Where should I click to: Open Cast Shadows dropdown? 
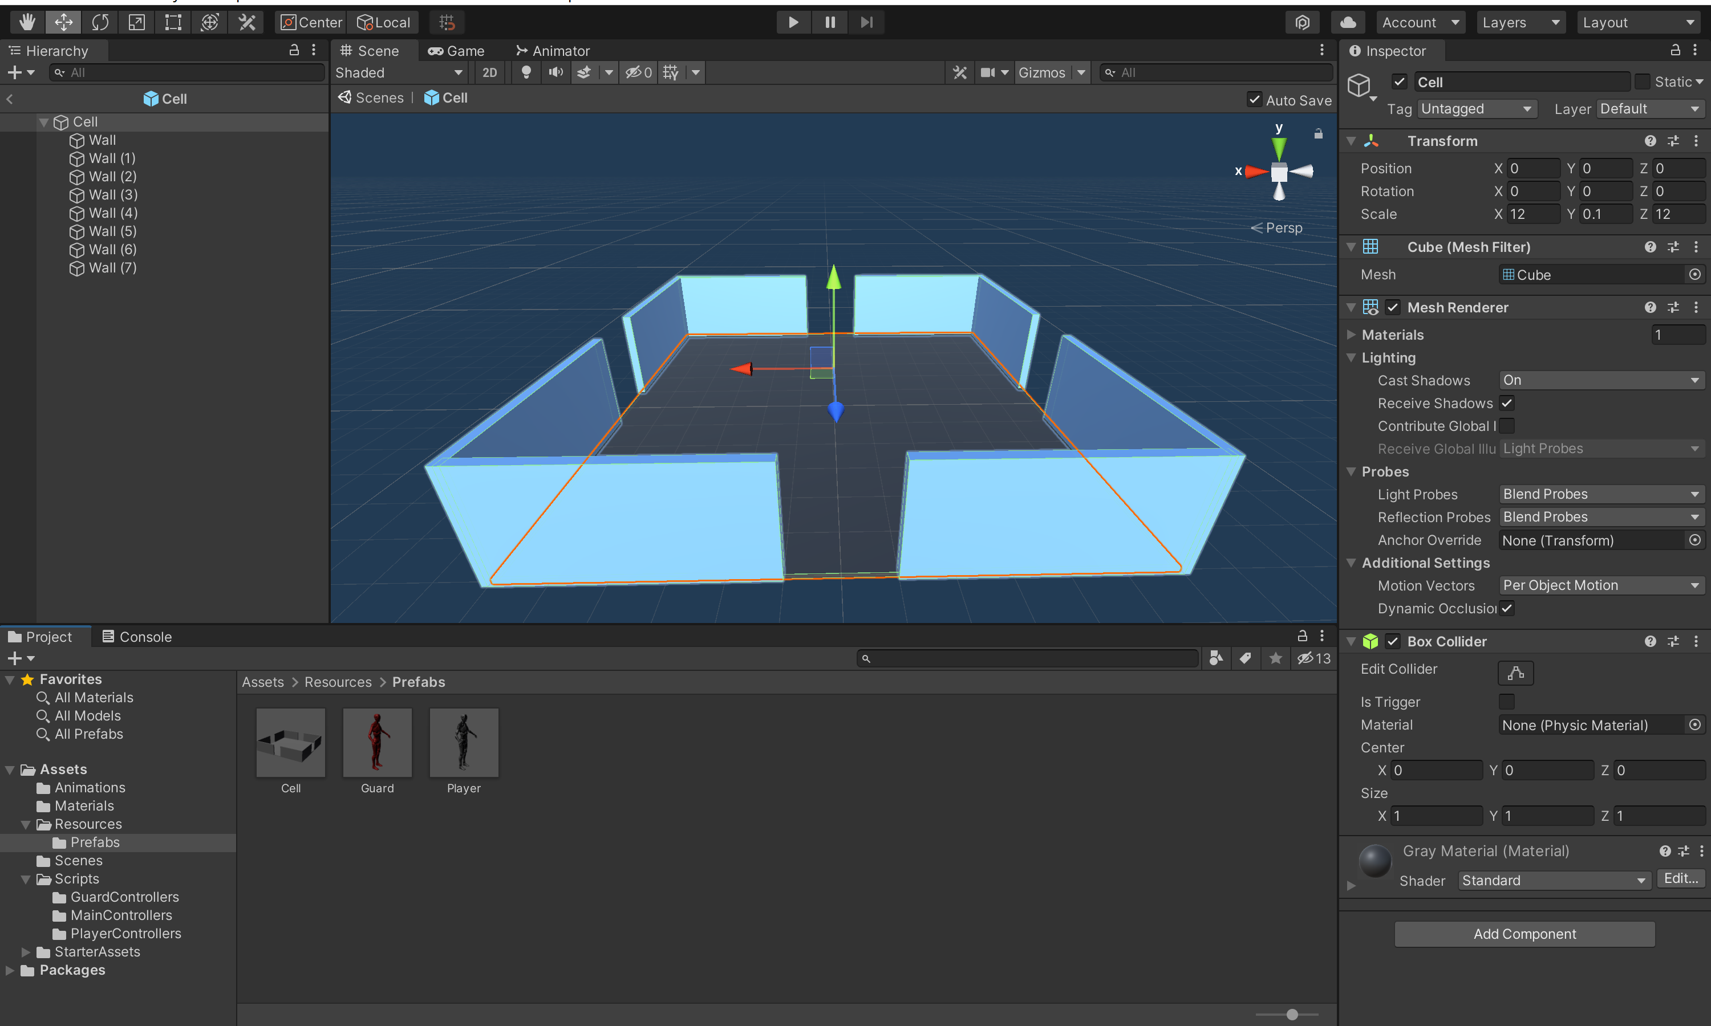(1601, 380)
